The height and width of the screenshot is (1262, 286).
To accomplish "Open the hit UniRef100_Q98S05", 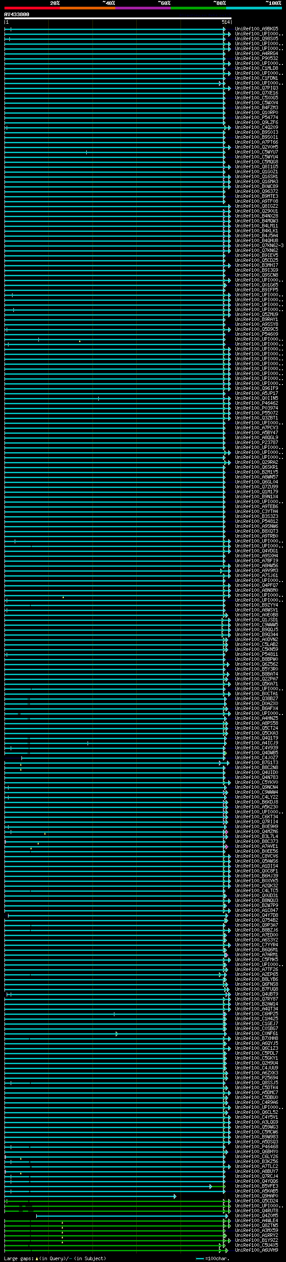I will pos(257,39).
